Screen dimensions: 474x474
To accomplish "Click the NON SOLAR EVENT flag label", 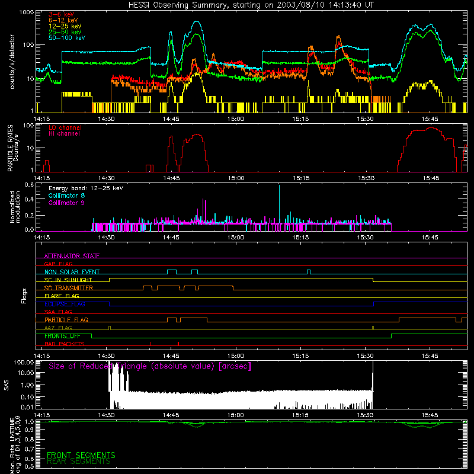I will [72, 272].
